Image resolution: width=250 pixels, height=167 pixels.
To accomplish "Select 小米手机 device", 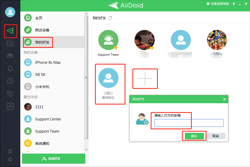I will (52, 87).
